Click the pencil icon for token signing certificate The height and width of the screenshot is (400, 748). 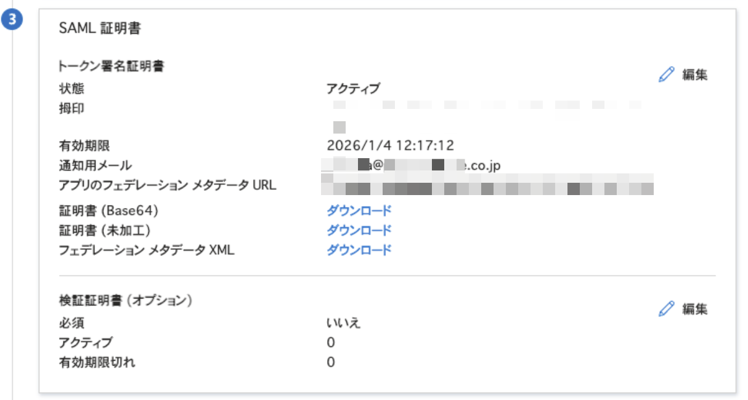[x=667, y=75]
